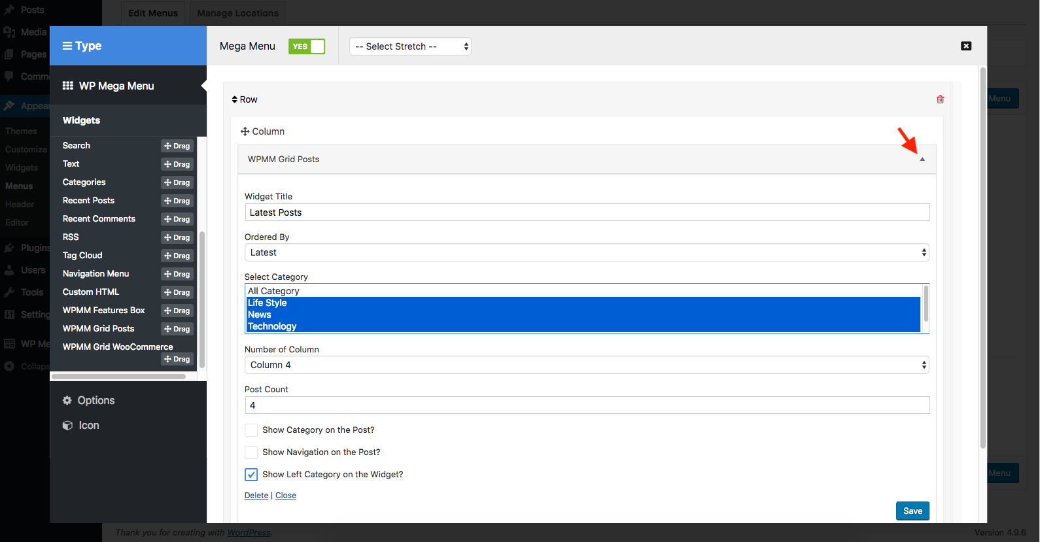Switch to the Edit Menus tab
This screenshot has width=1040, height=542.
pyautogui.click(x=153, y=13)
